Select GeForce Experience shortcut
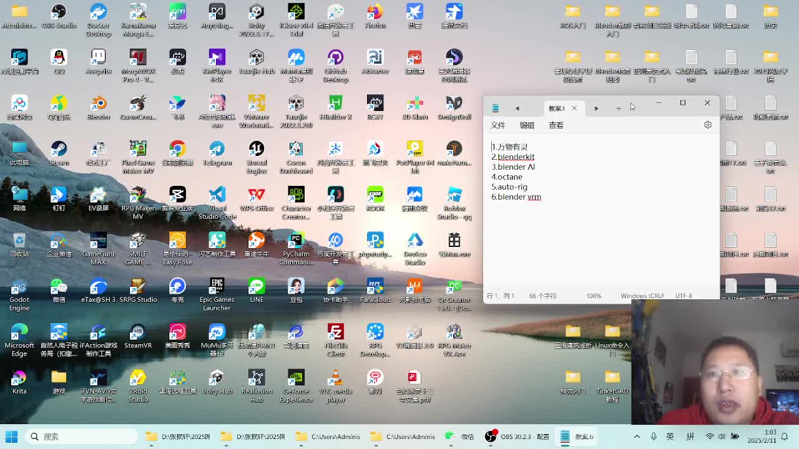Image resolution: width=799 pixels, height=449 pixels. point(296,385)
